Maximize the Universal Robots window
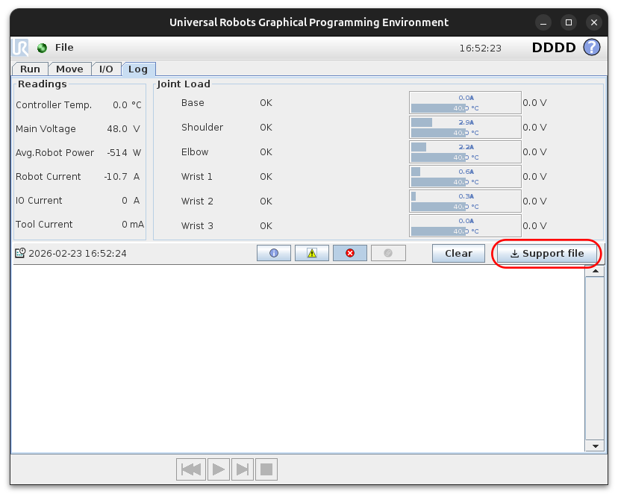618x497 pixels. coord(568,22)
